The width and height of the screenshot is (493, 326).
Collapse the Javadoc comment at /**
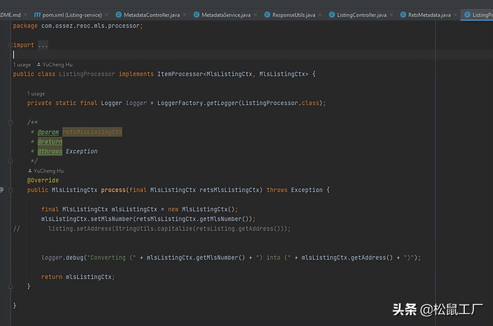[11, 122]
